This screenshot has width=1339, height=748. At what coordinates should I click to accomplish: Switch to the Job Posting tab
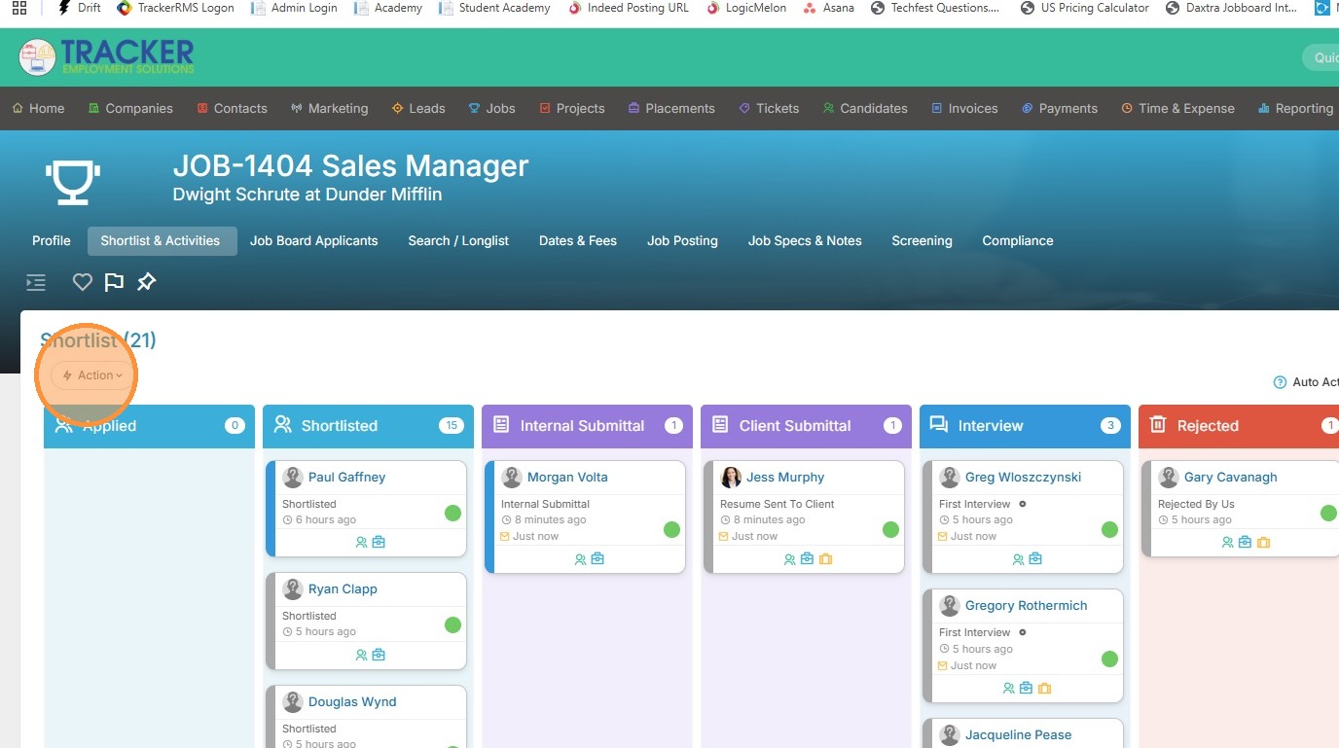(x=682, y=241)
